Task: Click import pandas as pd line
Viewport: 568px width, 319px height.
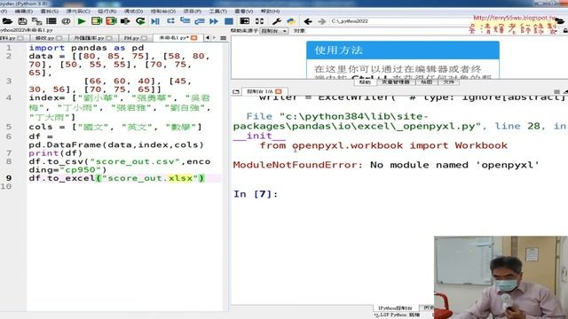Action: click(x=86, y=48)
